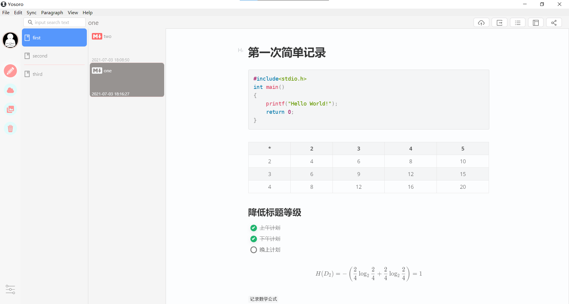Open the cloud sync section

tap(10, 90)
